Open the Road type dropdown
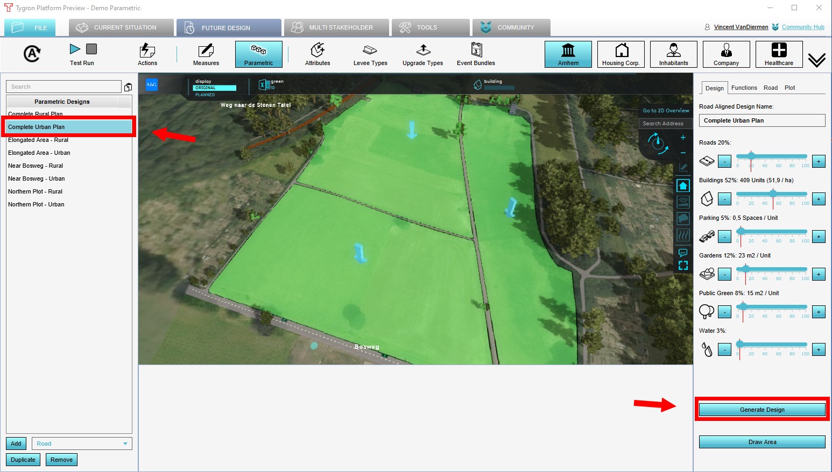This screenshot has height=472, width=832. 82,444
